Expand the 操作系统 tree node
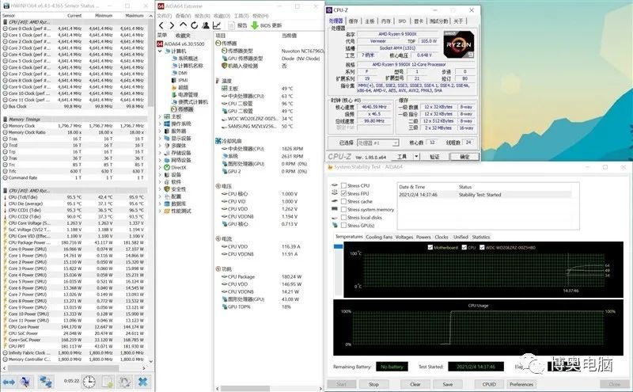633x392 pixels. pos(160,124)
